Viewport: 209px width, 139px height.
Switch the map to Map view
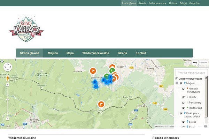tap(195, 63)
